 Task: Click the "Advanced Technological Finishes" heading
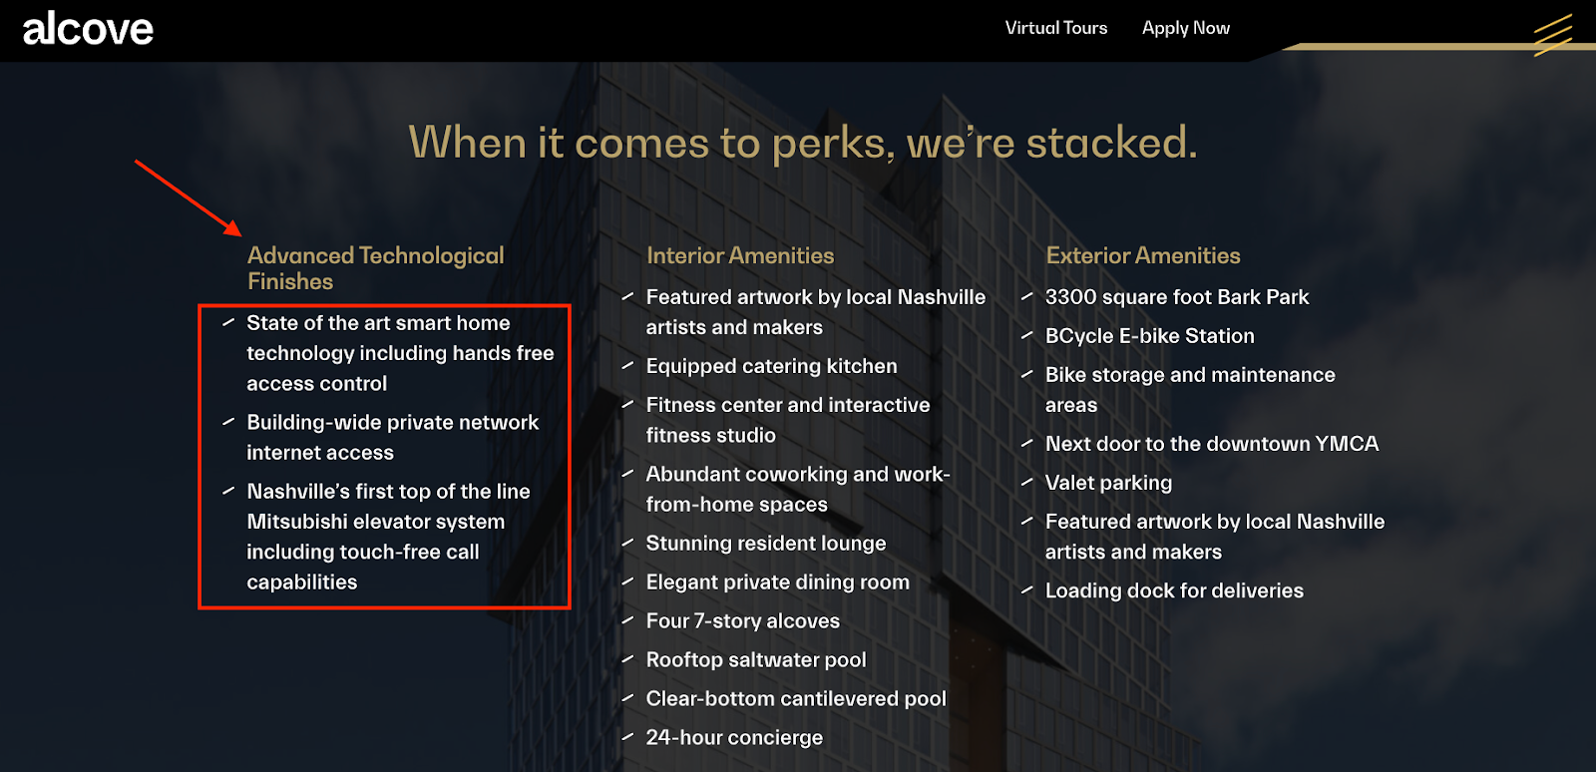point(375,268)
